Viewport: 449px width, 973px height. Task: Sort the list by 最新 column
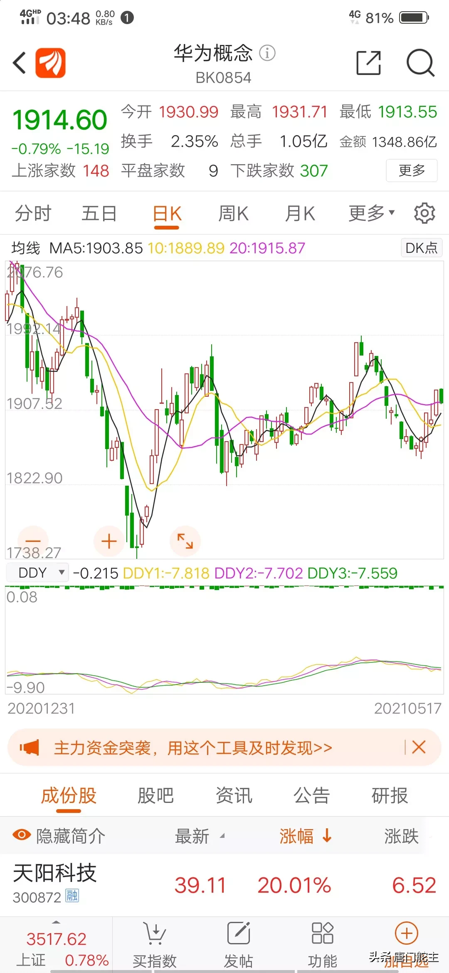(200, 836)
